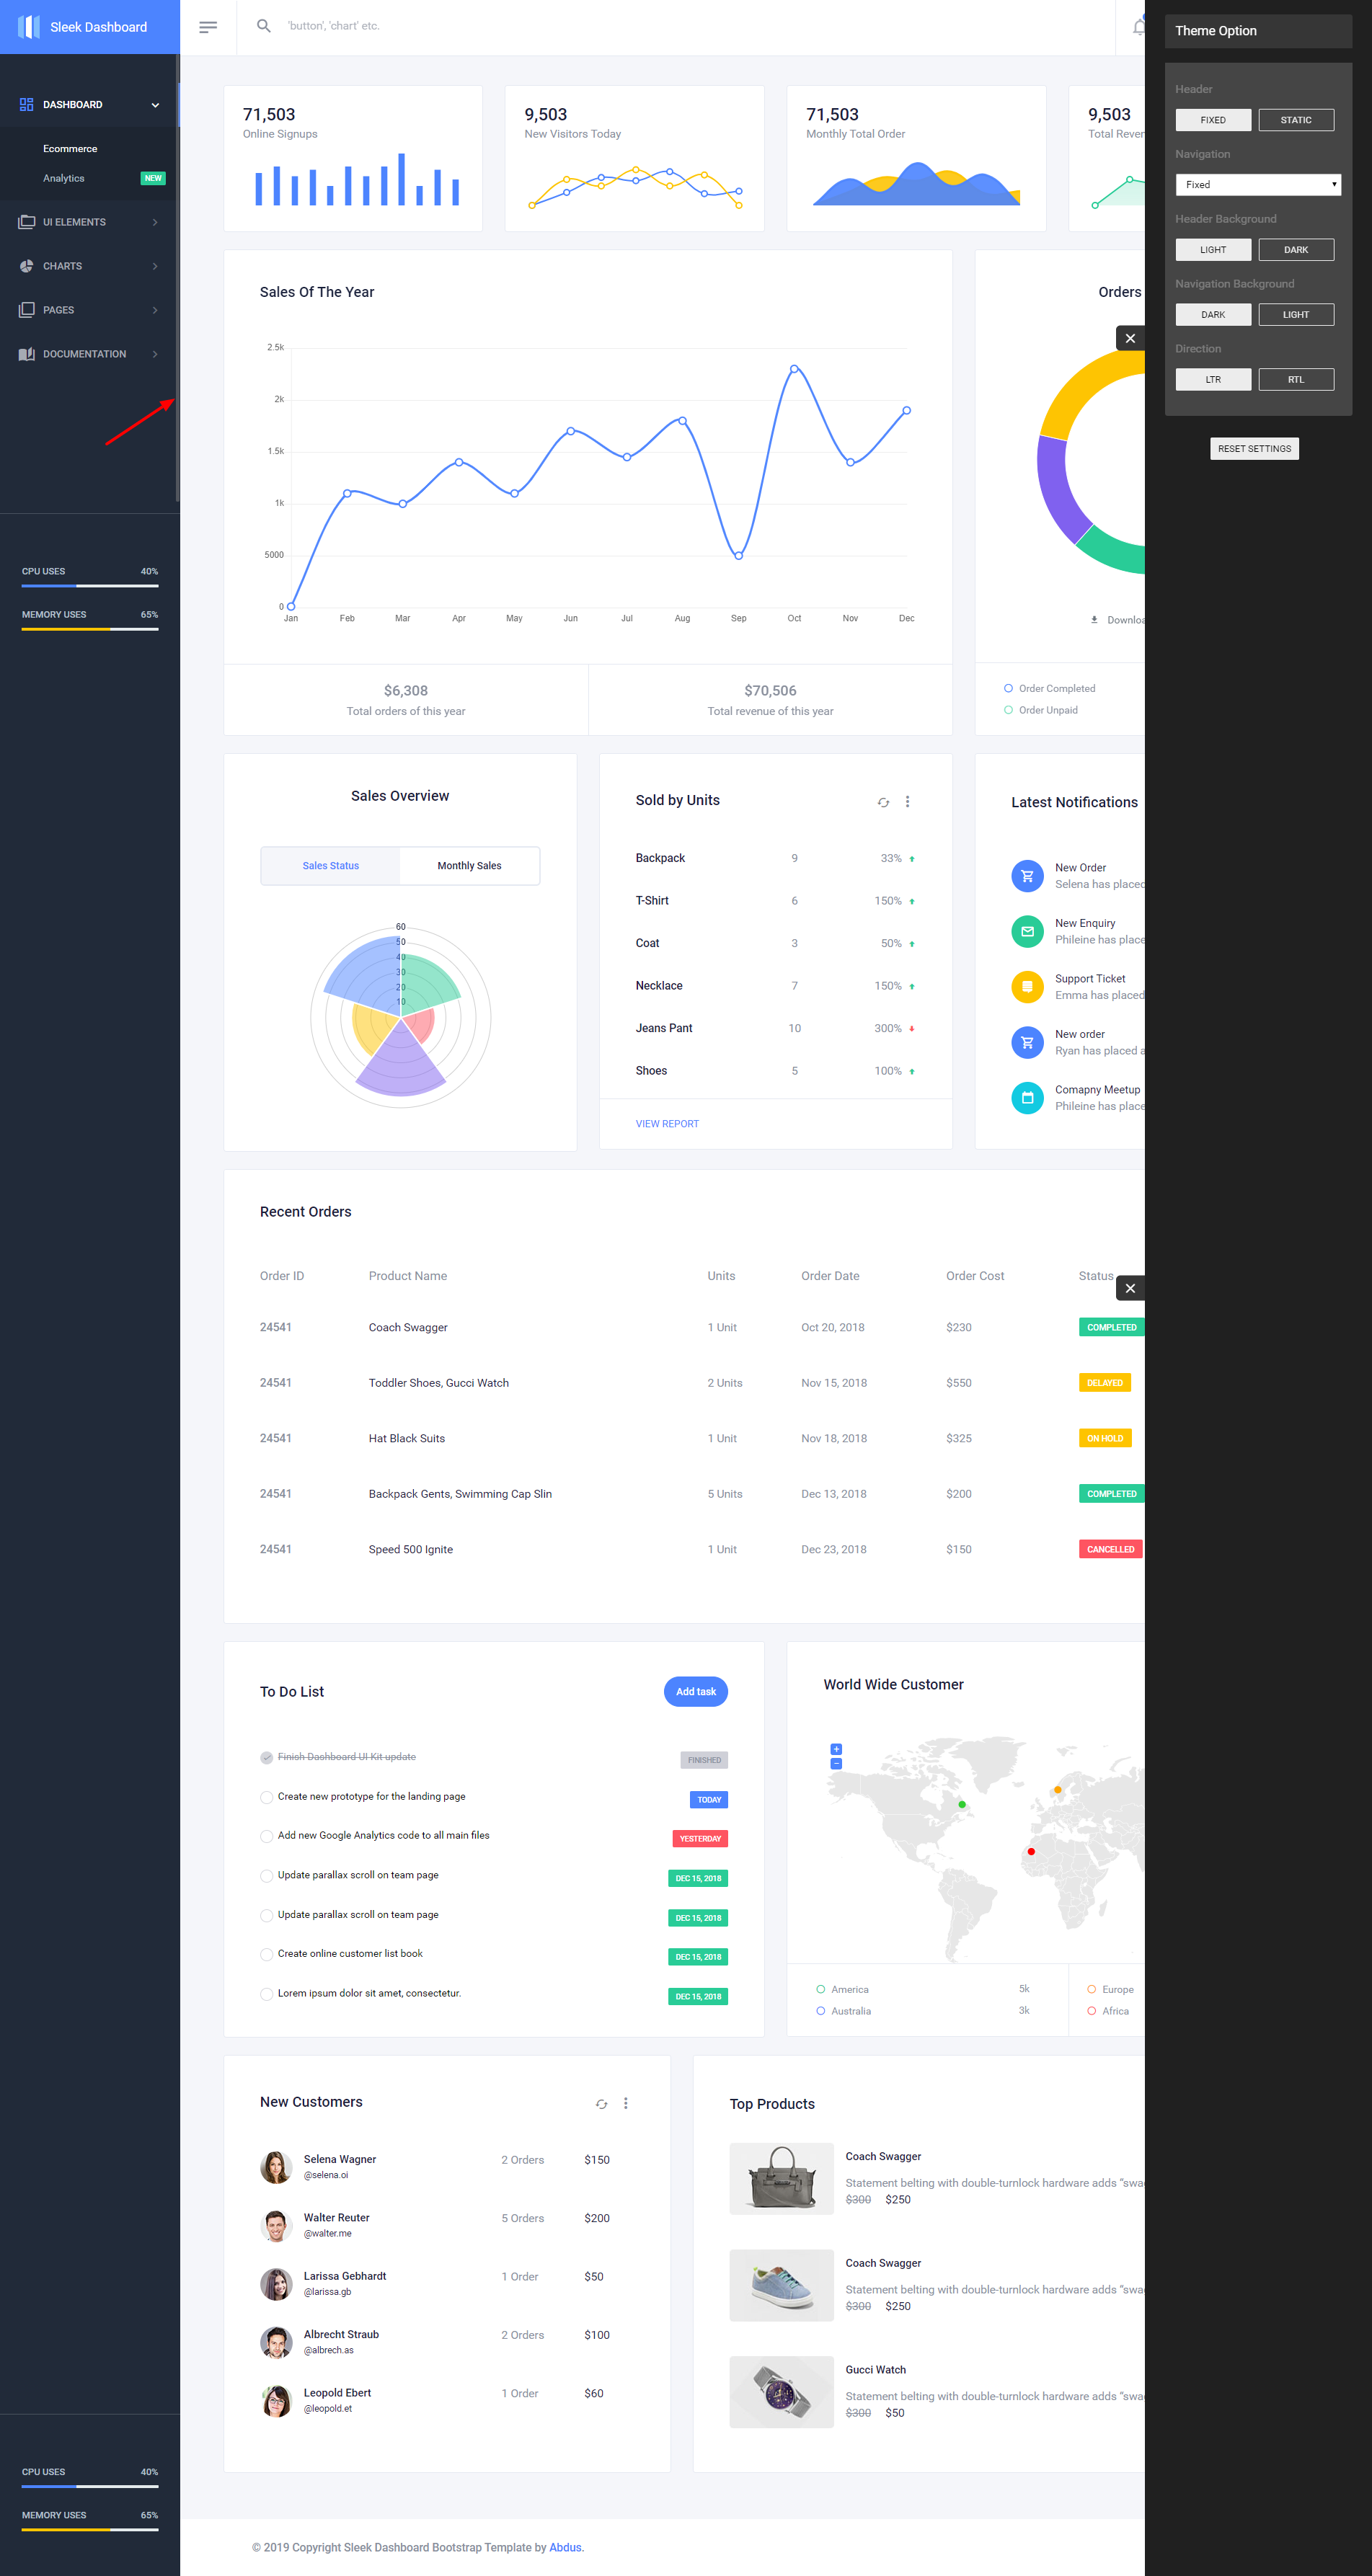Open the Analytics menu item

tap(63, 178)
